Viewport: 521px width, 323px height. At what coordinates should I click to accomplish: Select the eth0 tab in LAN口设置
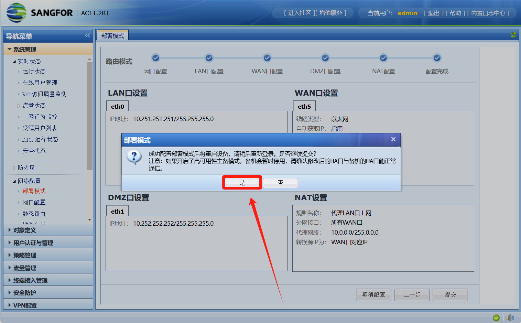click(x=117, y=107)
